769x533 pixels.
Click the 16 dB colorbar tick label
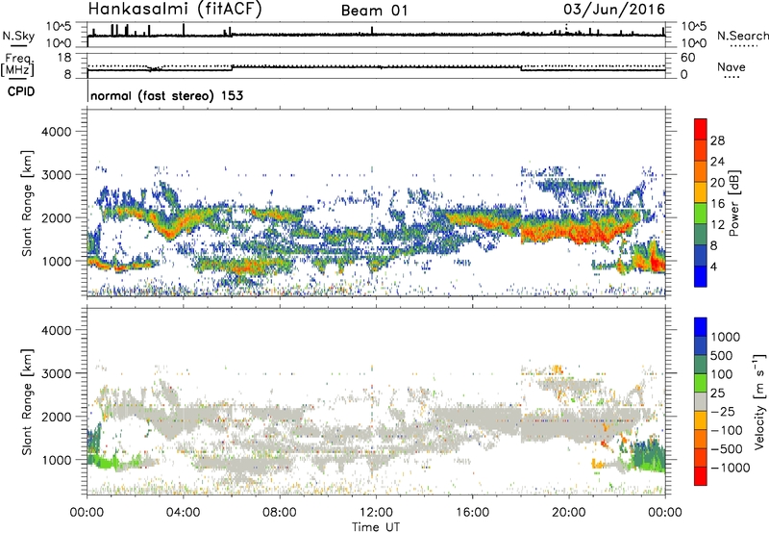717,204
